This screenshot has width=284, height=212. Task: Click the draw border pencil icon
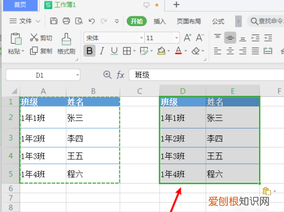[x=144, y=51]
